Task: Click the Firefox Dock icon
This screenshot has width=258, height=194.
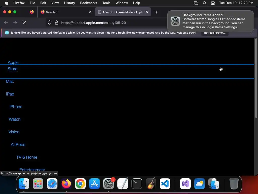Action: 66,183
